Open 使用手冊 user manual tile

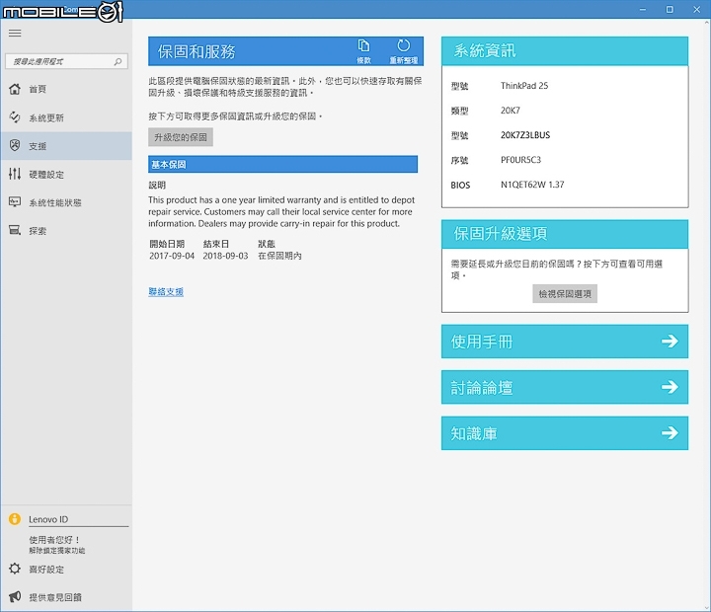[565, 342]
